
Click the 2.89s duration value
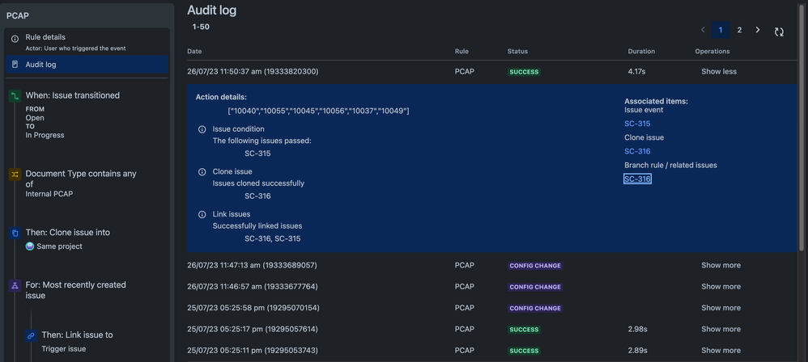pyautogui.click(x=637, y=350)
